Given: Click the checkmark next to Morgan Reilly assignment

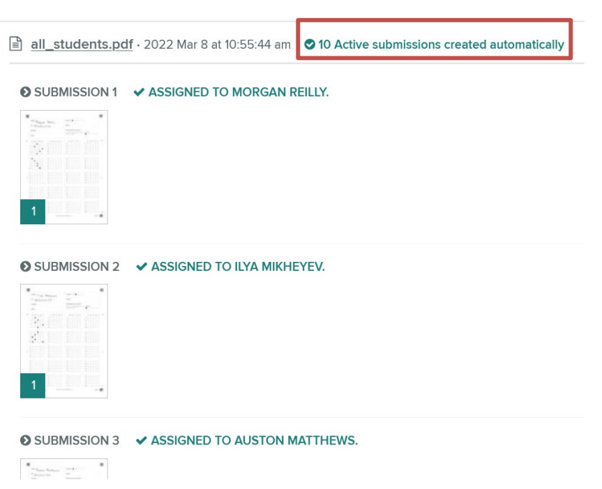Looking at the screenshot, I should tap(139, 92).
